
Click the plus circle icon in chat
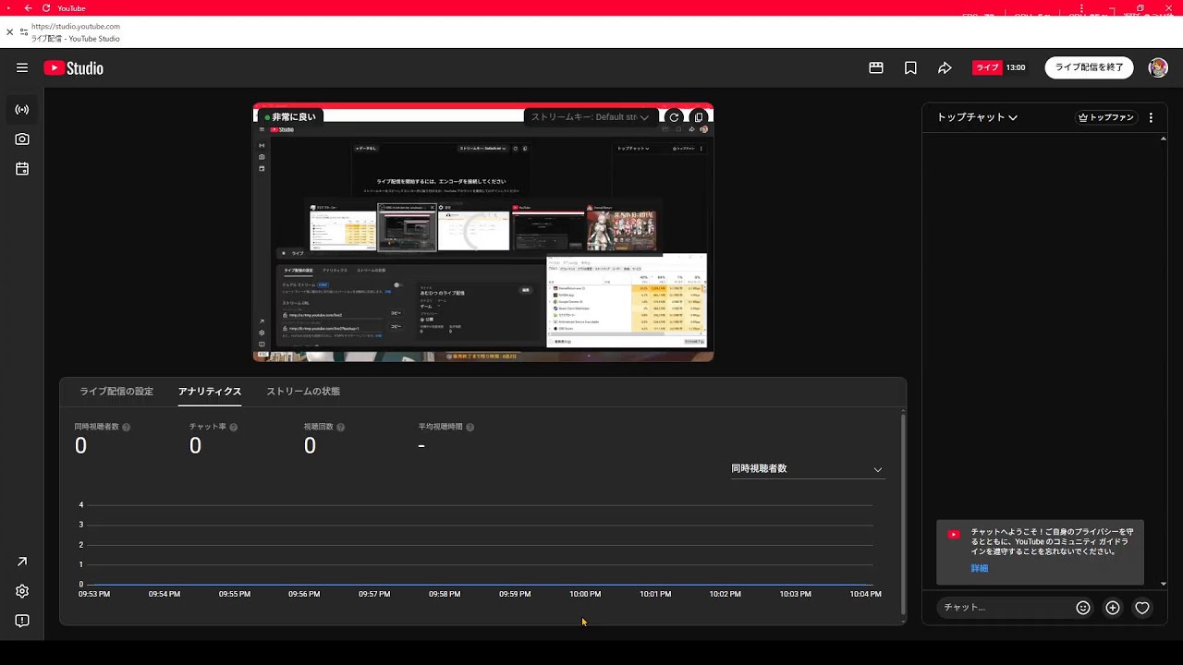click(x=1113, y=608)
